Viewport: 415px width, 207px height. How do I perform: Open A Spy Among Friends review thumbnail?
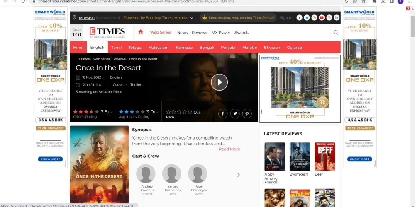pos(275,157)
